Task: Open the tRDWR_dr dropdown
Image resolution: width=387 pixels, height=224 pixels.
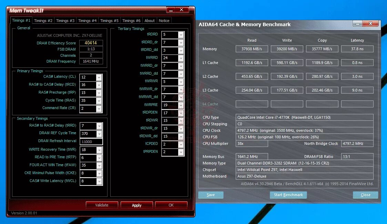Action: 181,129
